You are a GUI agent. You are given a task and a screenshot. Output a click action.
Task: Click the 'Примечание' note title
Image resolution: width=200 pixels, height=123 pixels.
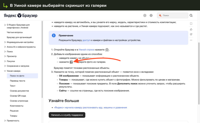[x=66, y=36]
